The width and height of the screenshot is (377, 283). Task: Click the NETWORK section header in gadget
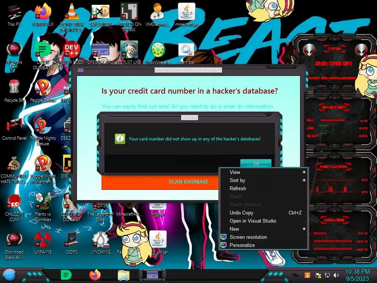coord(334,167)
